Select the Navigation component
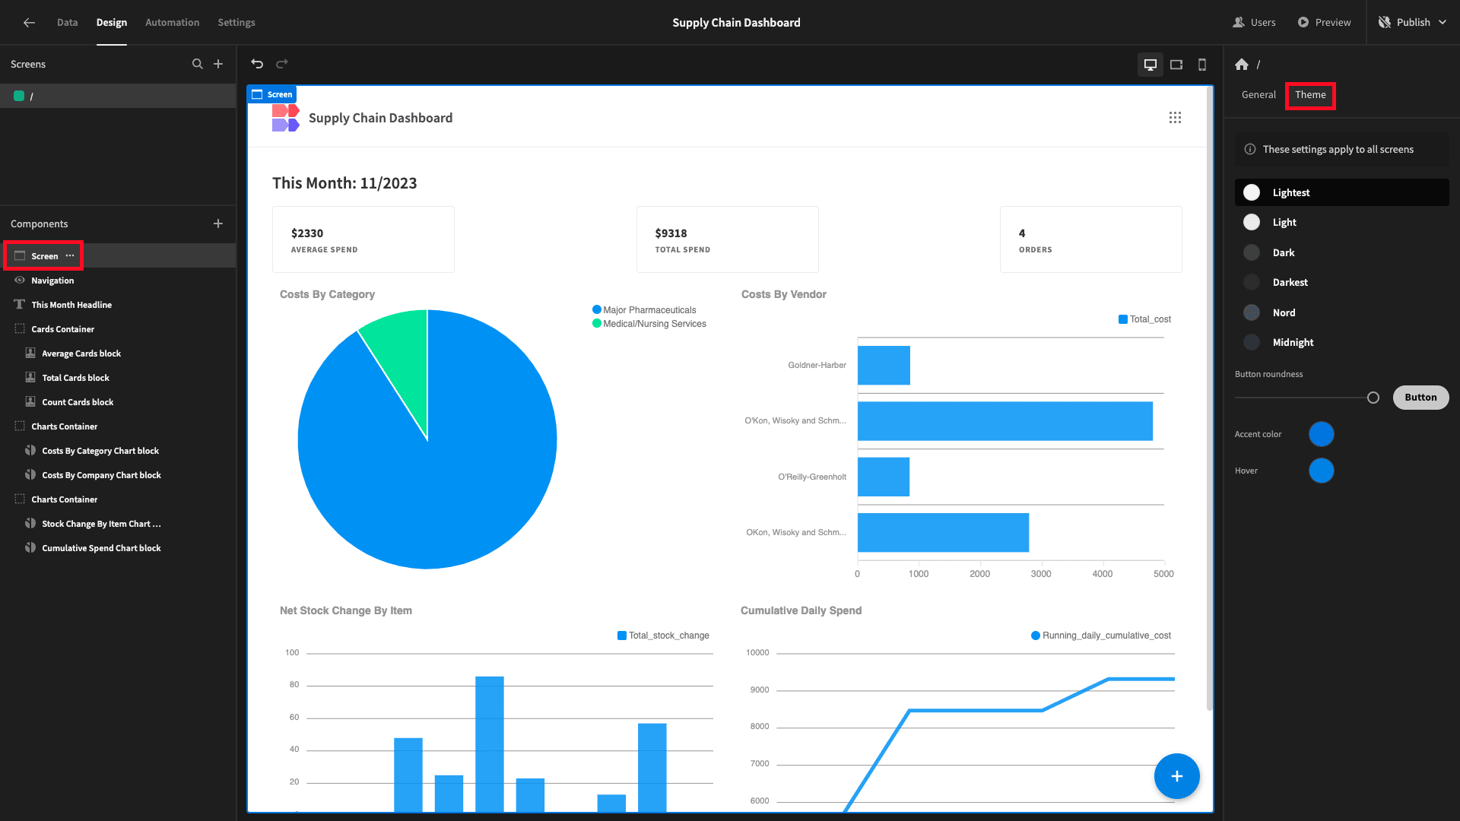The height and width of the screenshot is (821, 1460). (x=118, y=281)
